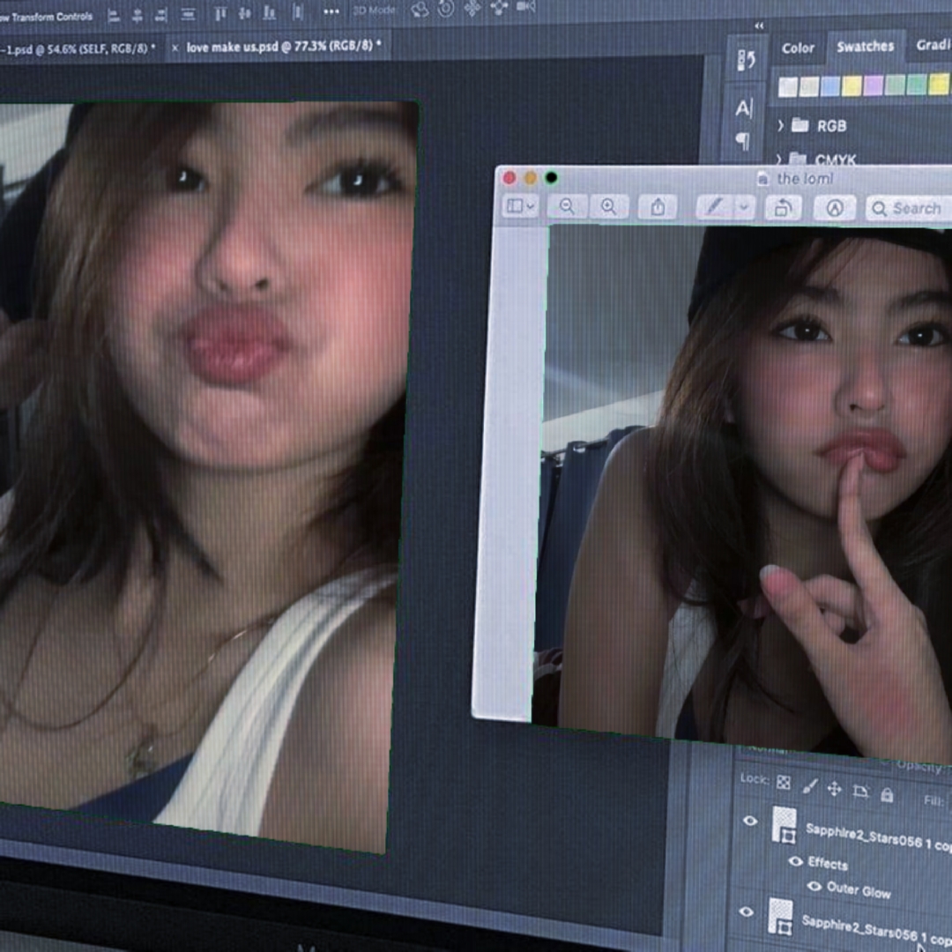Open the Markup toolbar circle-A icon
Image resolution: width=952 pixels, height=952 pixels.
[834, 208]
